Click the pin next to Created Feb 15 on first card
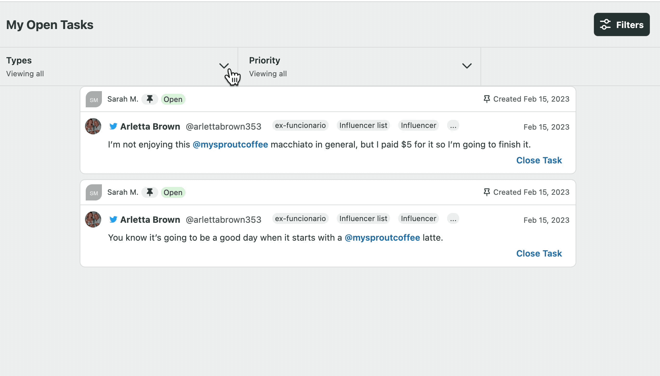The image size is (660, 376). pos(486,99)
